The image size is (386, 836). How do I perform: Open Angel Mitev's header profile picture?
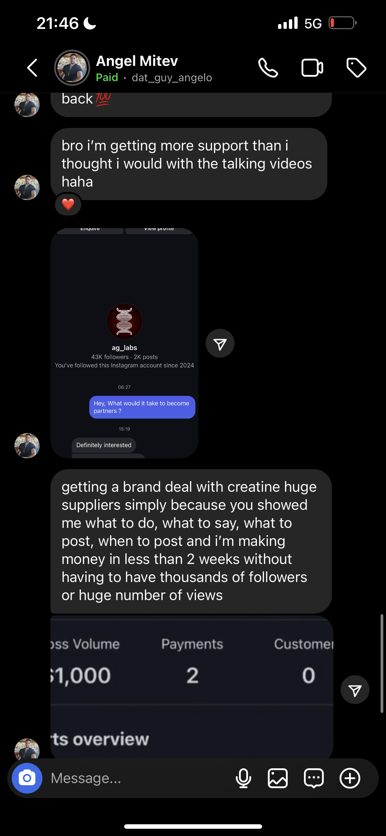pyautogui.click(x=72, y=68)
